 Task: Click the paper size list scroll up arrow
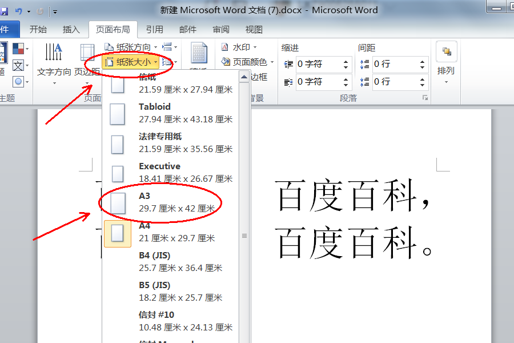click(244, 78)
